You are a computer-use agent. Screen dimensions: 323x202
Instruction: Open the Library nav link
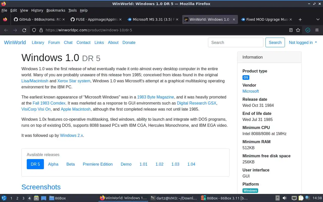(x=38, y=42)
